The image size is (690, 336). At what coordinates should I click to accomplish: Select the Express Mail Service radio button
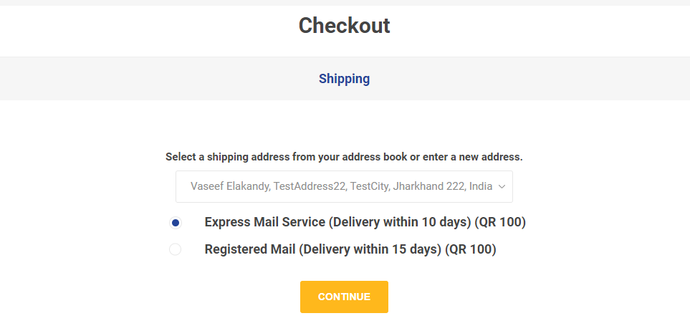coord(176,223)
